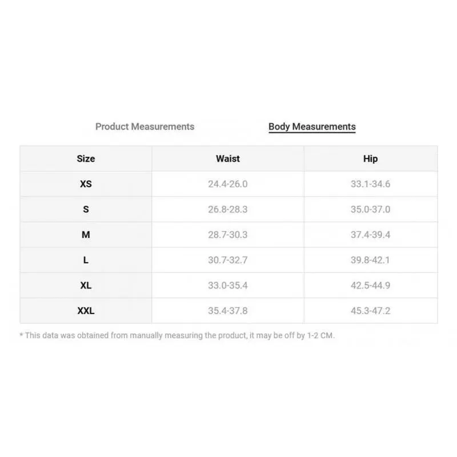Switch to the Product Measurements tab
Screen dimensions: 457x457
[x=145, y=127]
